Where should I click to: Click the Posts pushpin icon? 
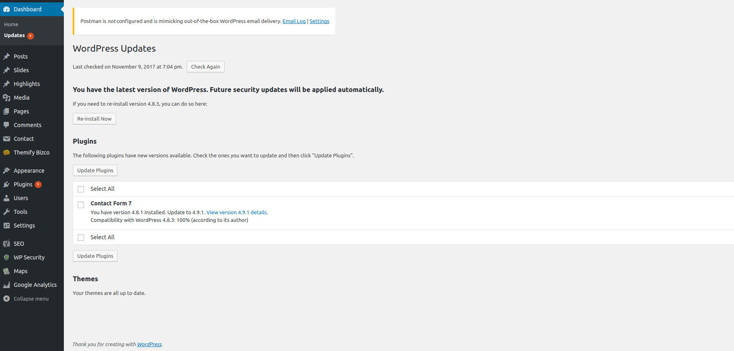(6, 56)
